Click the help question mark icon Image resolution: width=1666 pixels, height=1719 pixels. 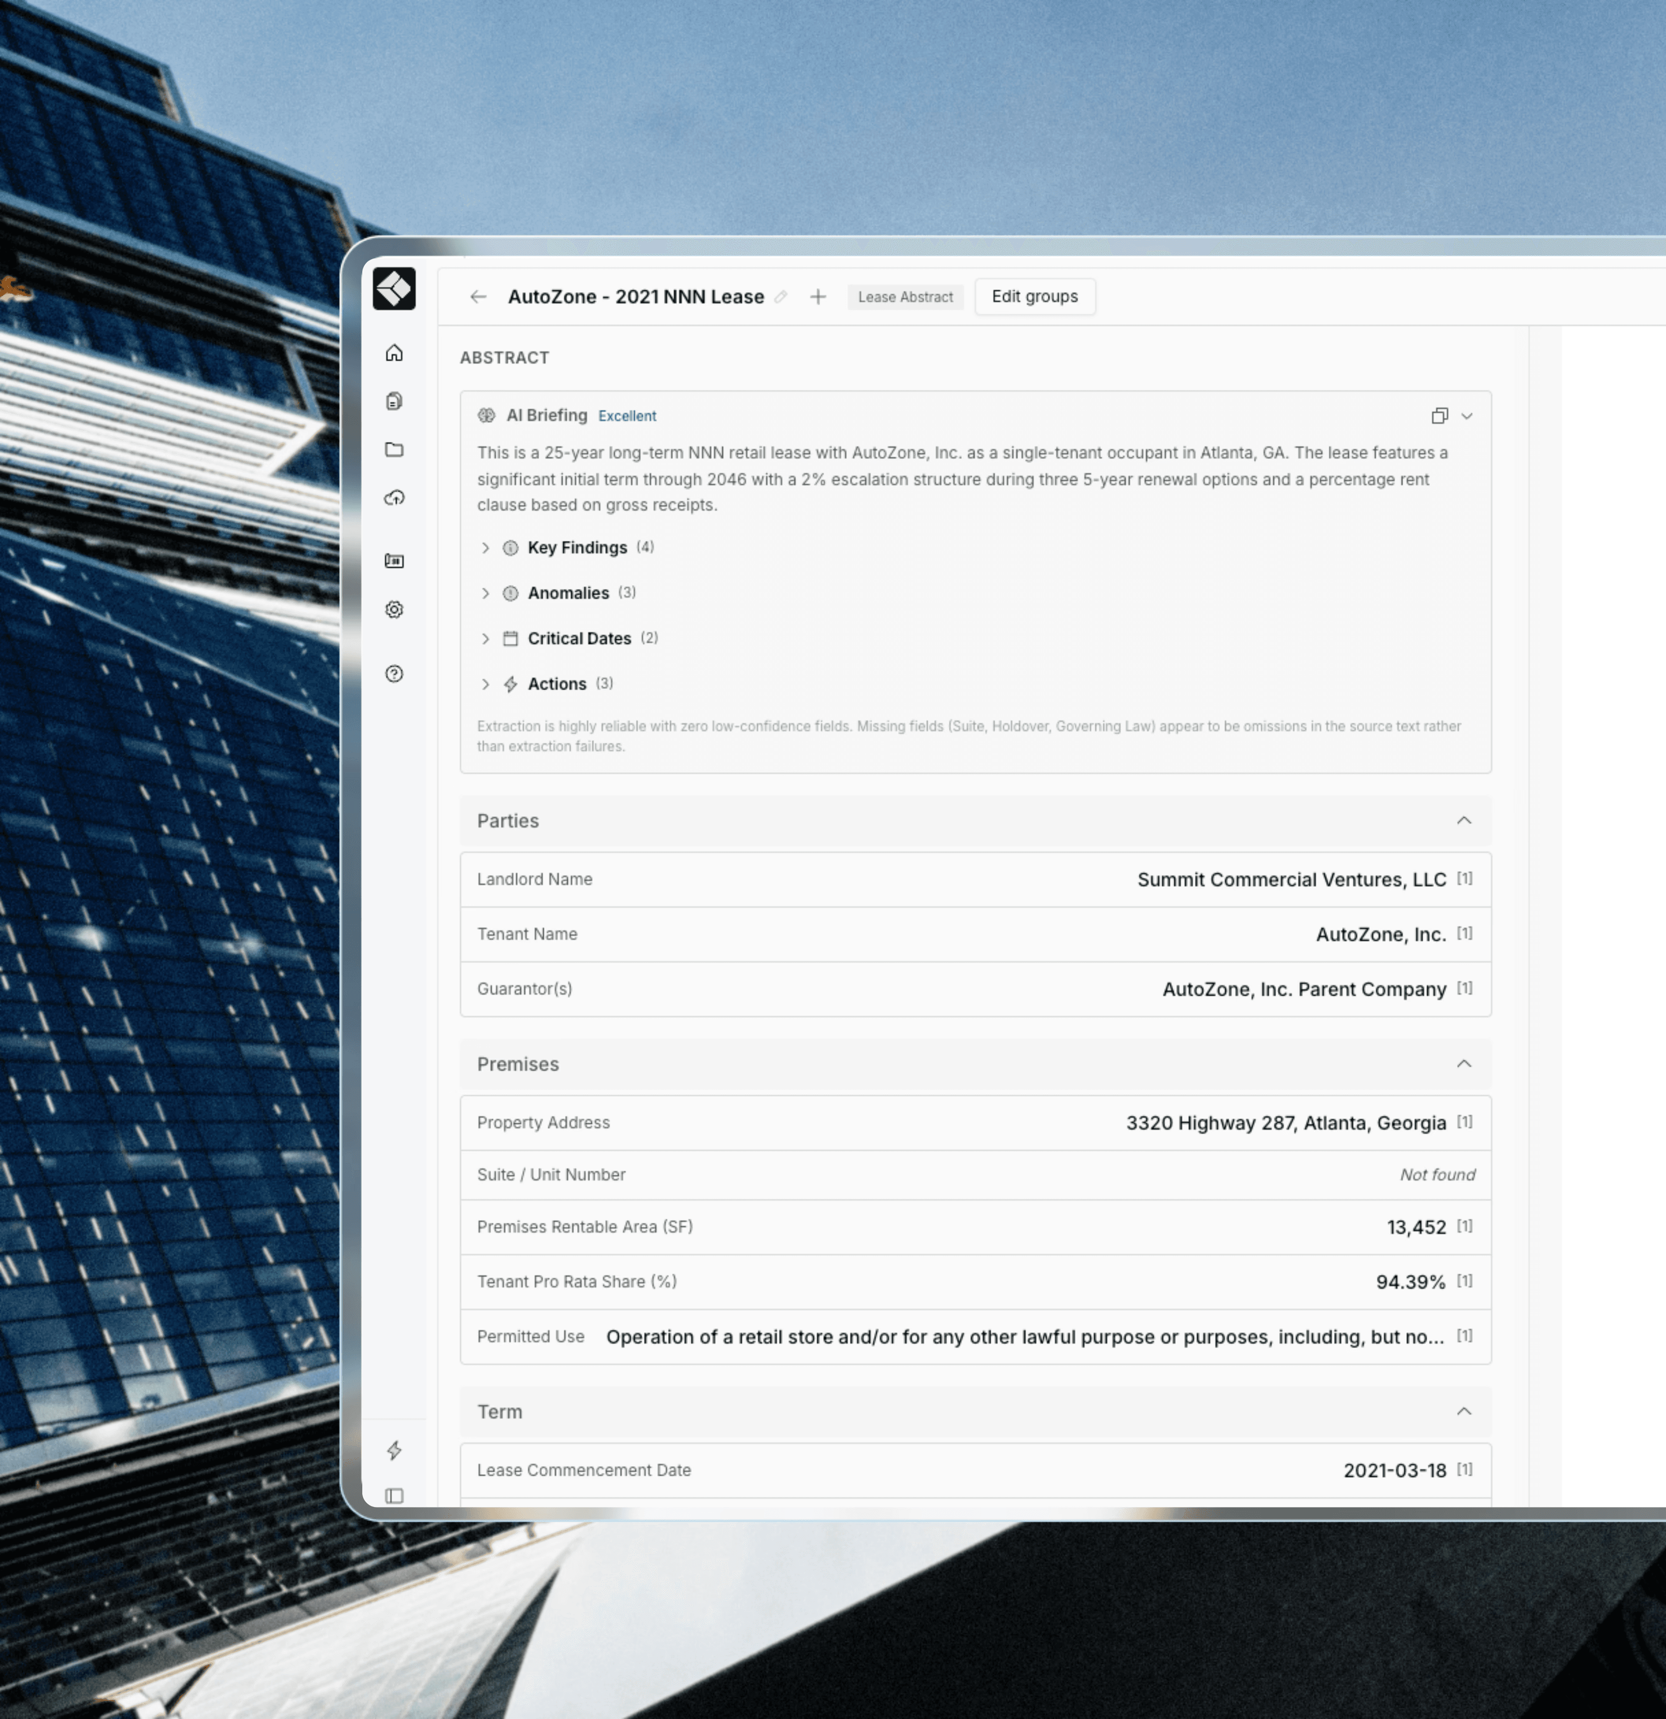click(394, 674)
